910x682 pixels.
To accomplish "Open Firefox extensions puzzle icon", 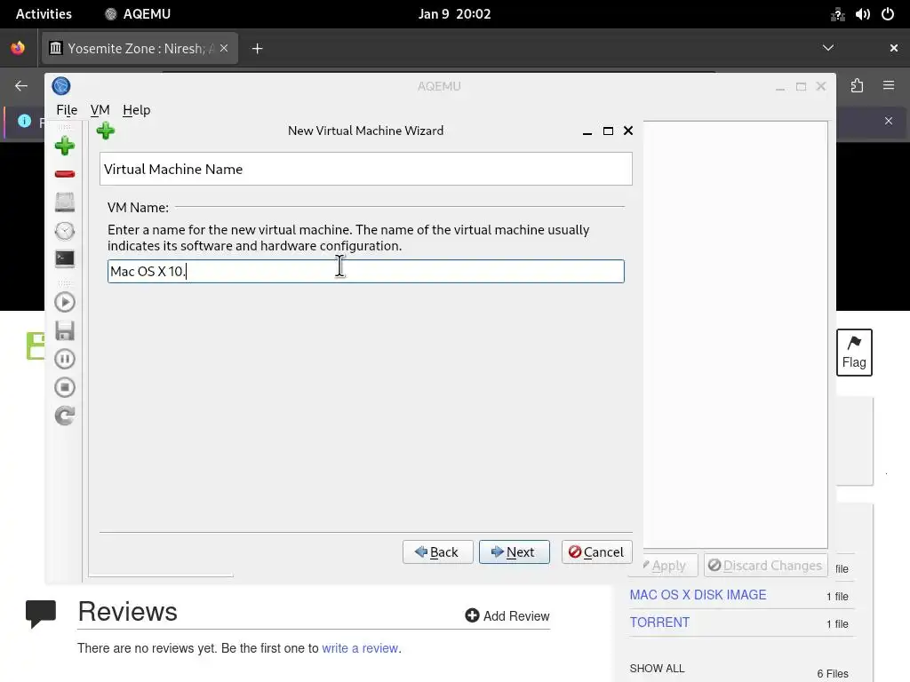I will (858, 86).
